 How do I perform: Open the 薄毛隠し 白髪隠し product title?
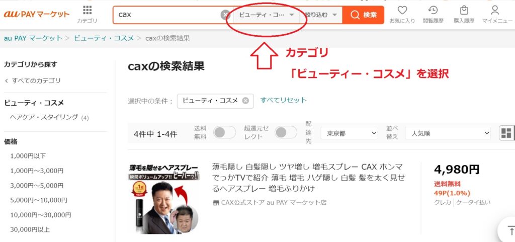[x=309, y=178]
